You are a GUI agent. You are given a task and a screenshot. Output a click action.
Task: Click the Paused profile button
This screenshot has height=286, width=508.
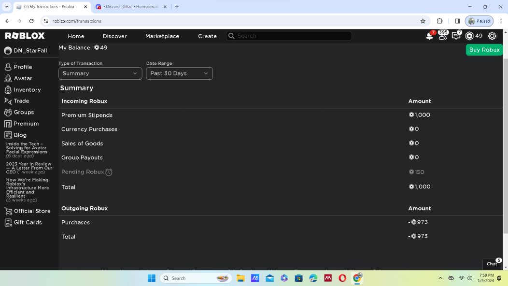click(x=479, y=21)
